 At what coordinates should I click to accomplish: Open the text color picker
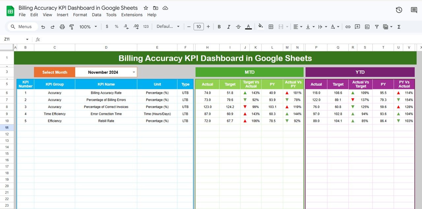pyautogui.click(x=248, y=26)
